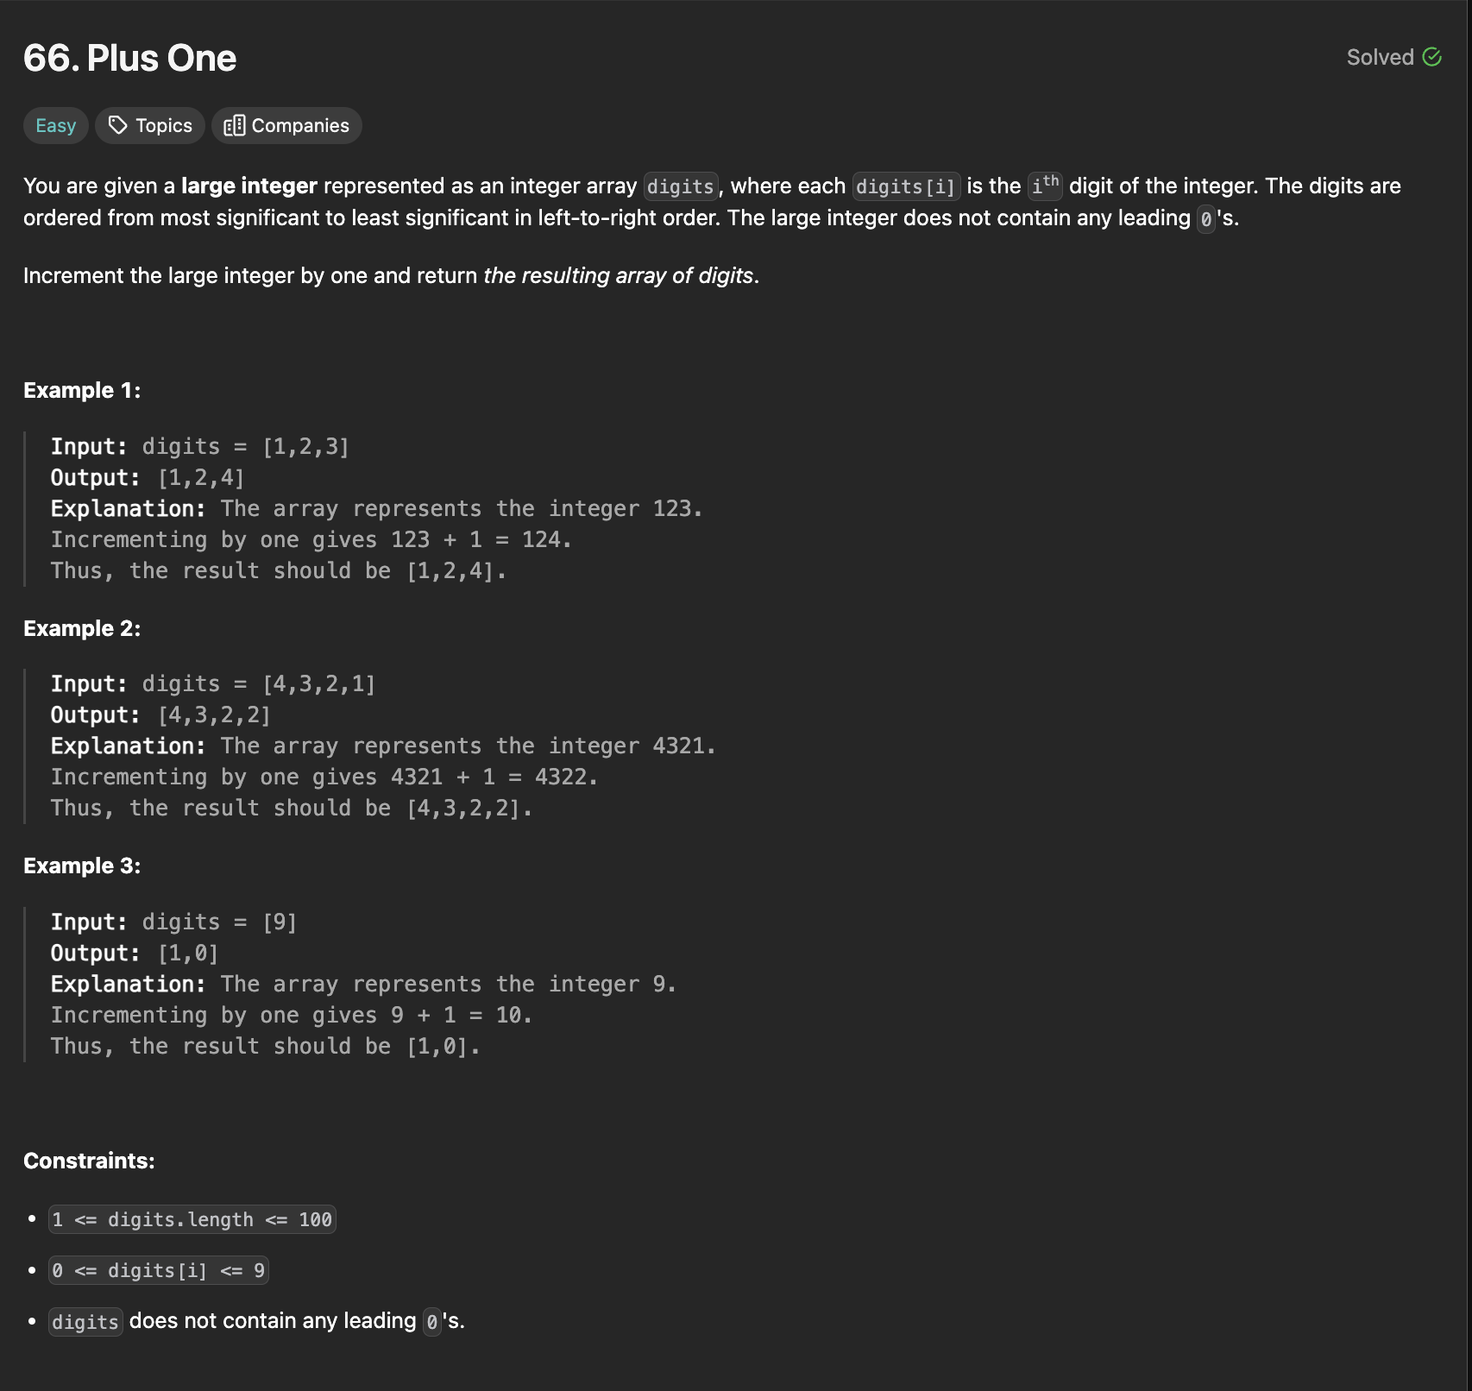Click the Example 1 heading
1472x1391 pixels.
[82, 391]
